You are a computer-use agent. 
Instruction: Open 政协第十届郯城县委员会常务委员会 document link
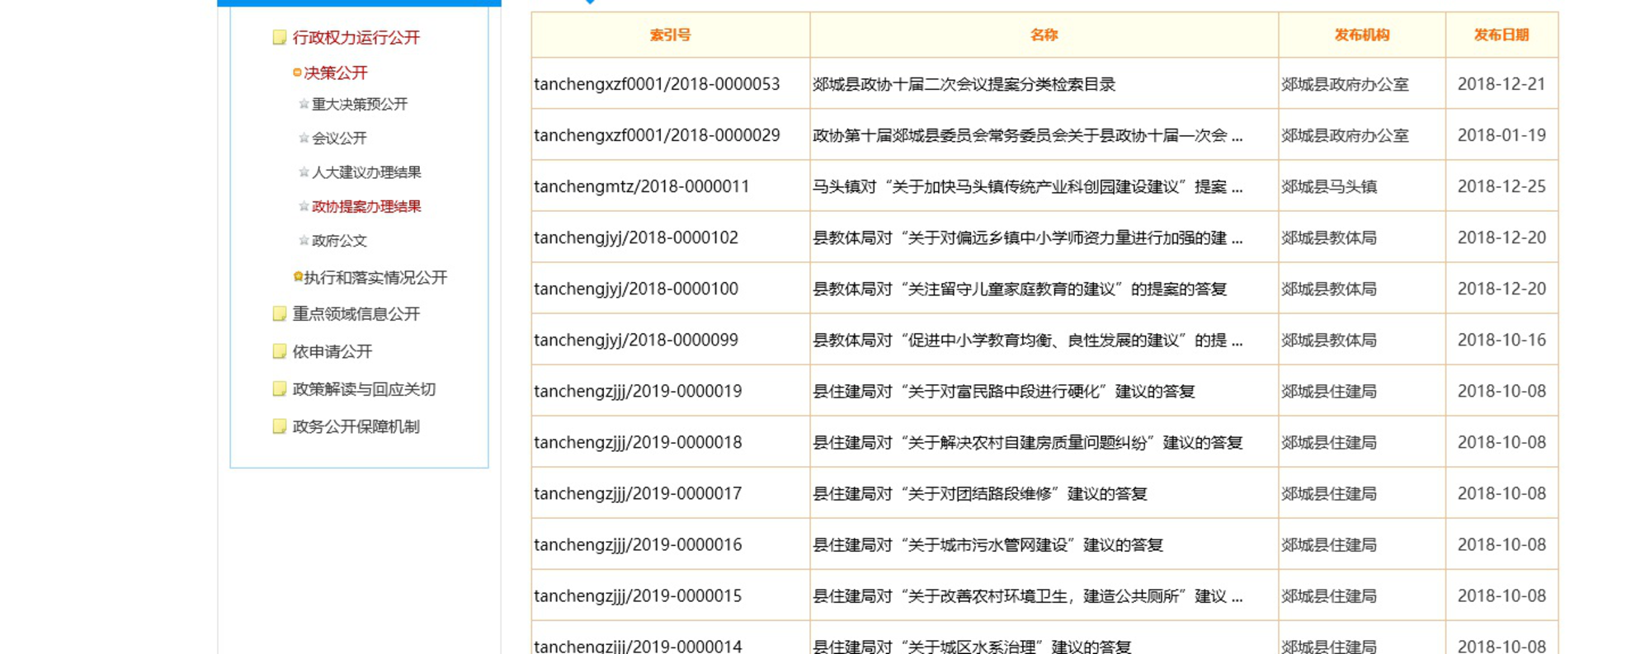tap(1027, 135)
